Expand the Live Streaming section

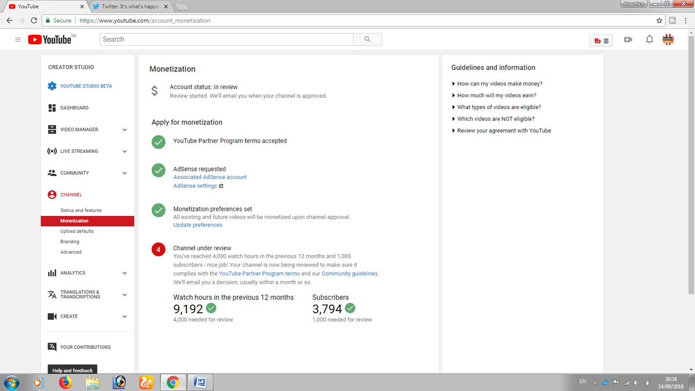(125, 151)
